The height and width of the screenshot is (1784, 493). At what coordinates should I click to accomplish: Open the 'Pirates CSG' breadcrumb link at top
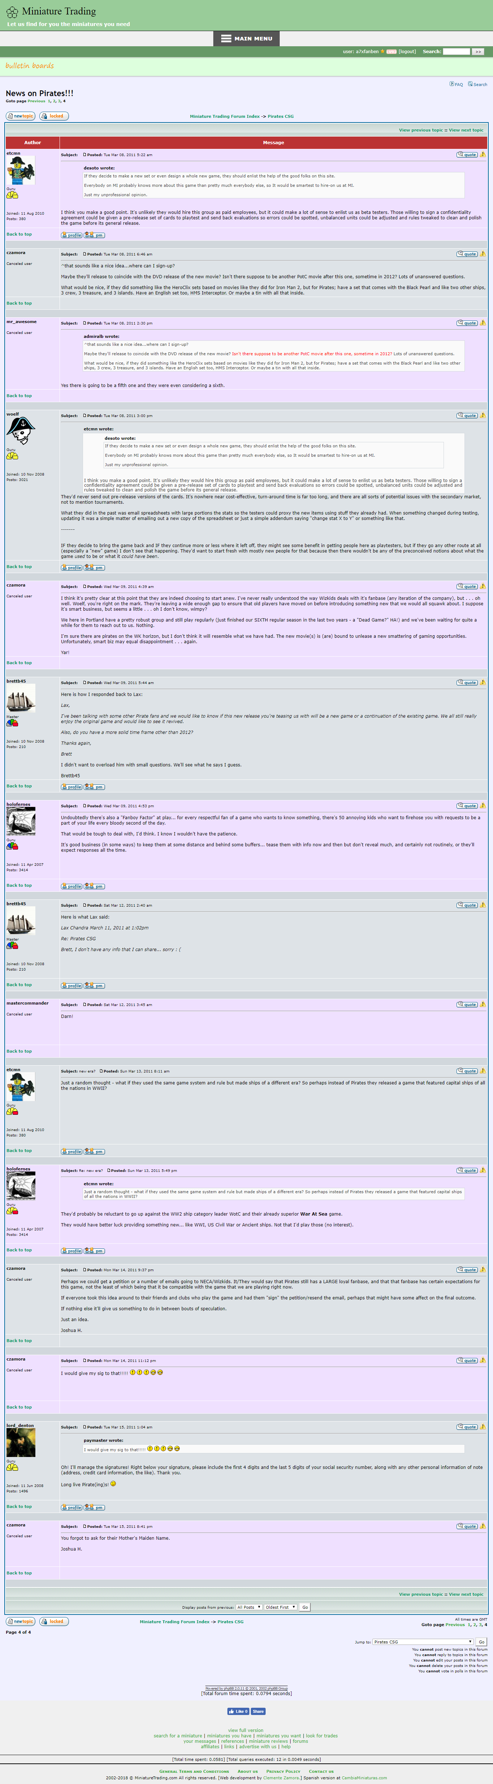point(281,116)
